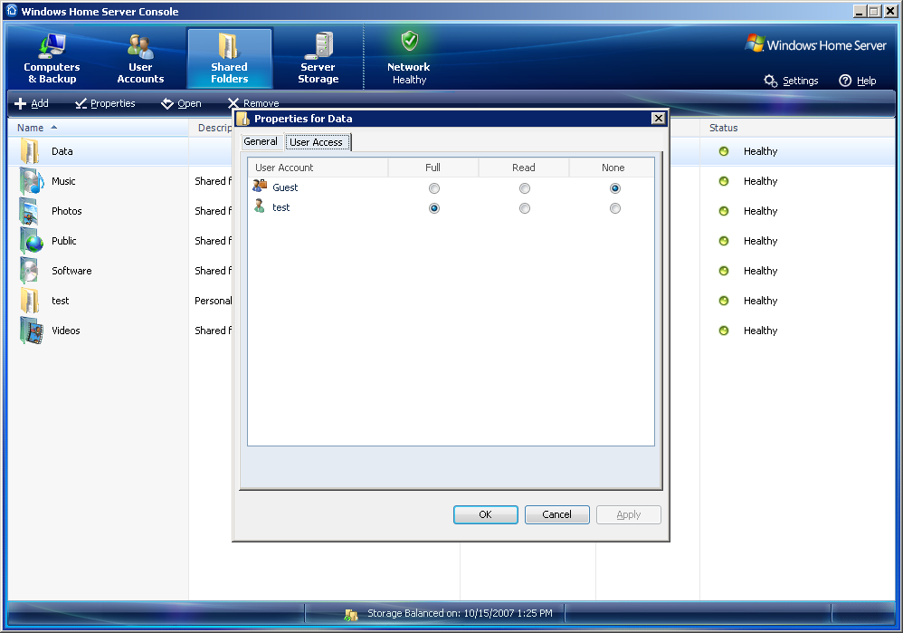Click the User Account column header

318,168
